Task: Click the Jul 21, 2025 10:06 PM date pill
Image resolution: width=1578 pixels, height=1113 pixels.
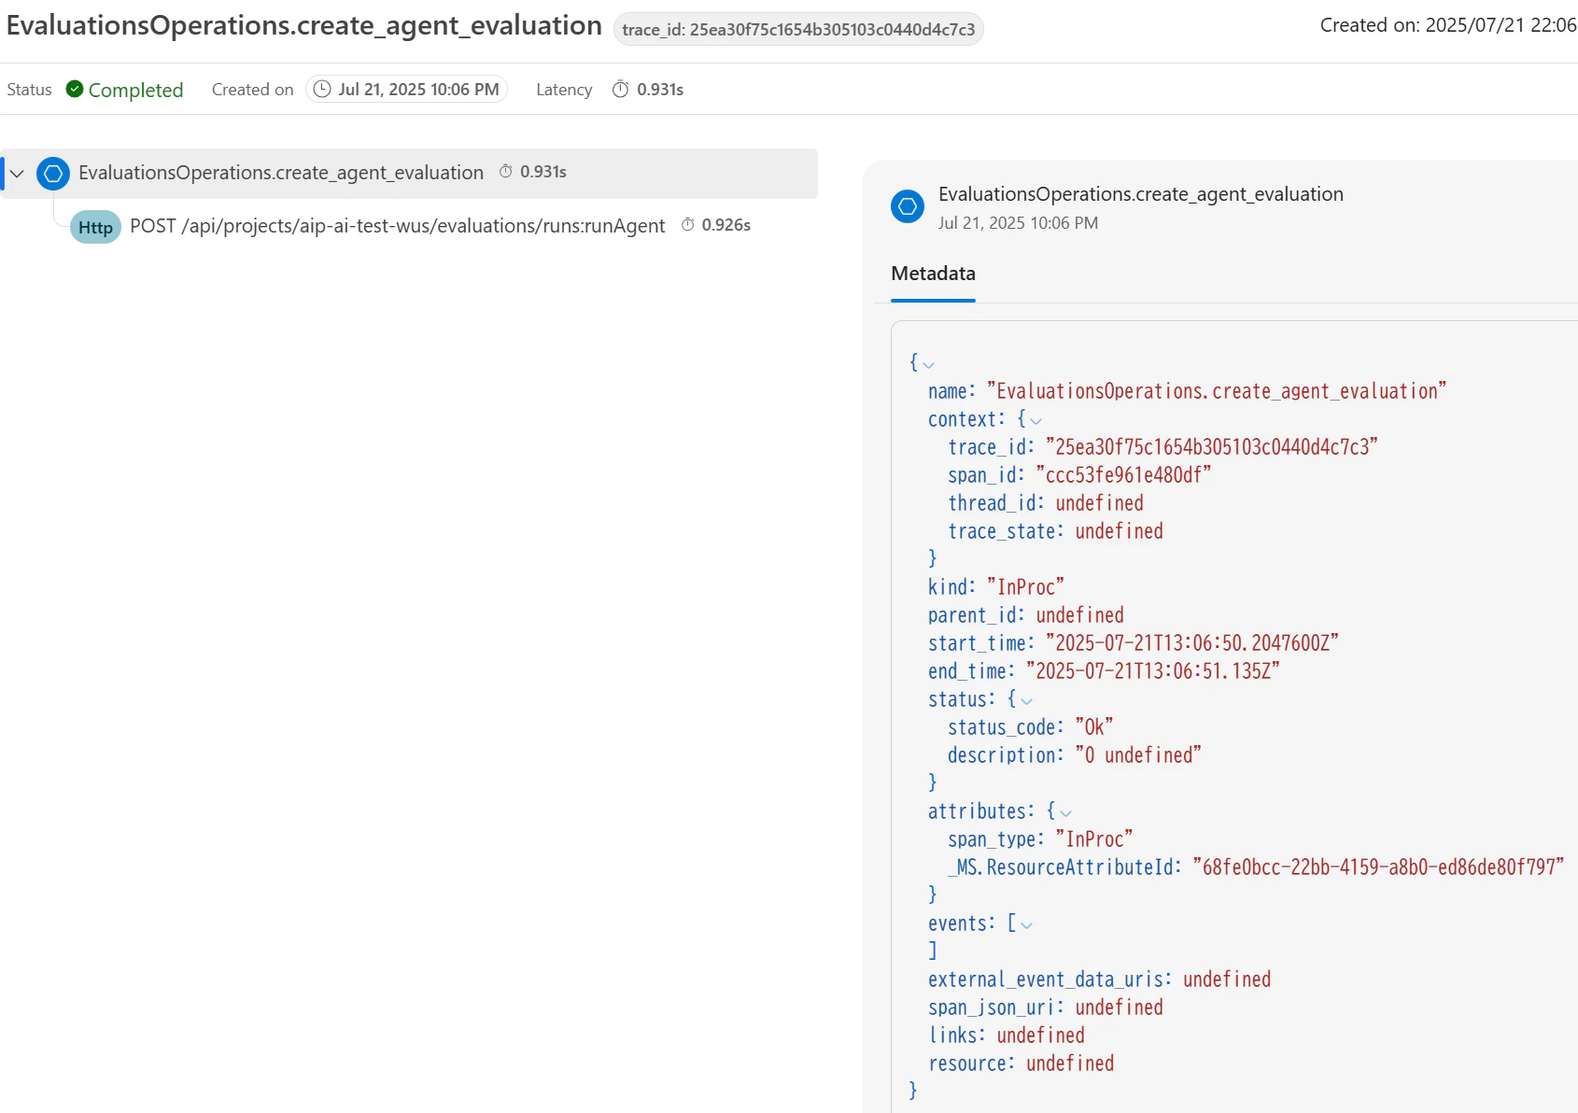Action: coord(406,89)
